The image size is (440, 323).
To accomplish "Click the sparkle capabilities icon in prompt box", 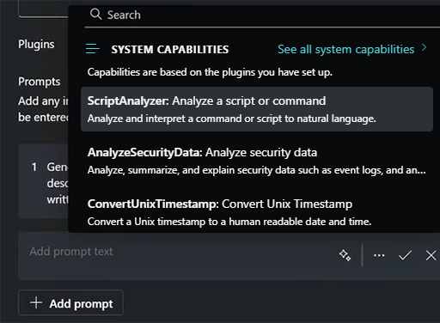I will click(x=345, y=255).
